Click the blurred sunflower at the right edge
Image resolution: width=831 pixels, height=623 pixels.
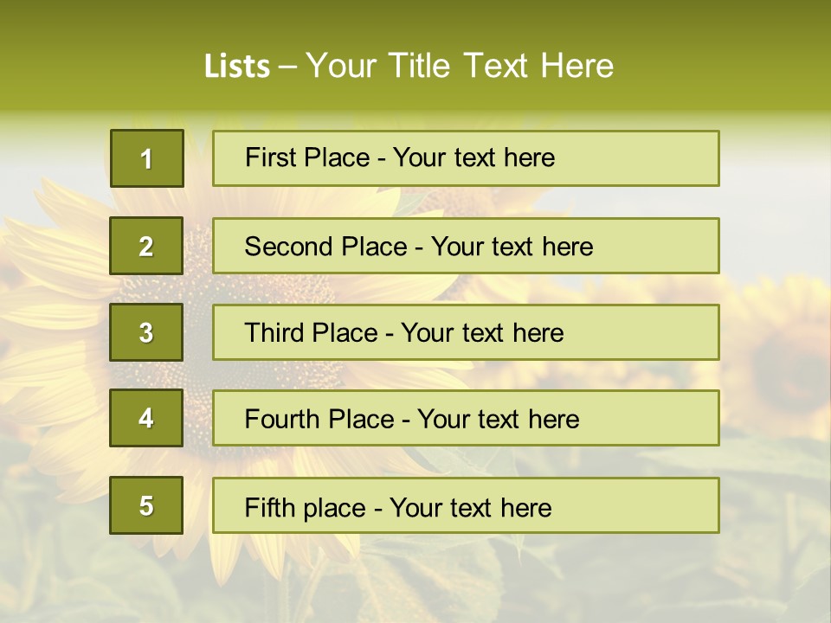(783, 363)
